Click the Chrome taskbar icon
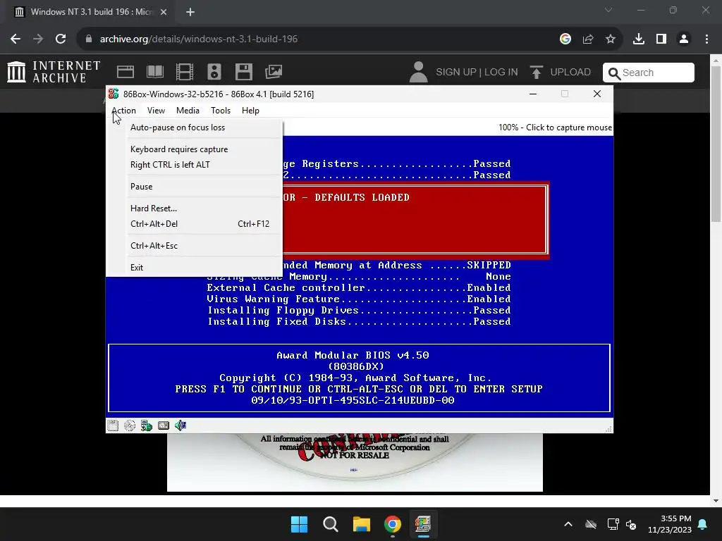Screen dimensions: 722x541 tap(393, 524)
